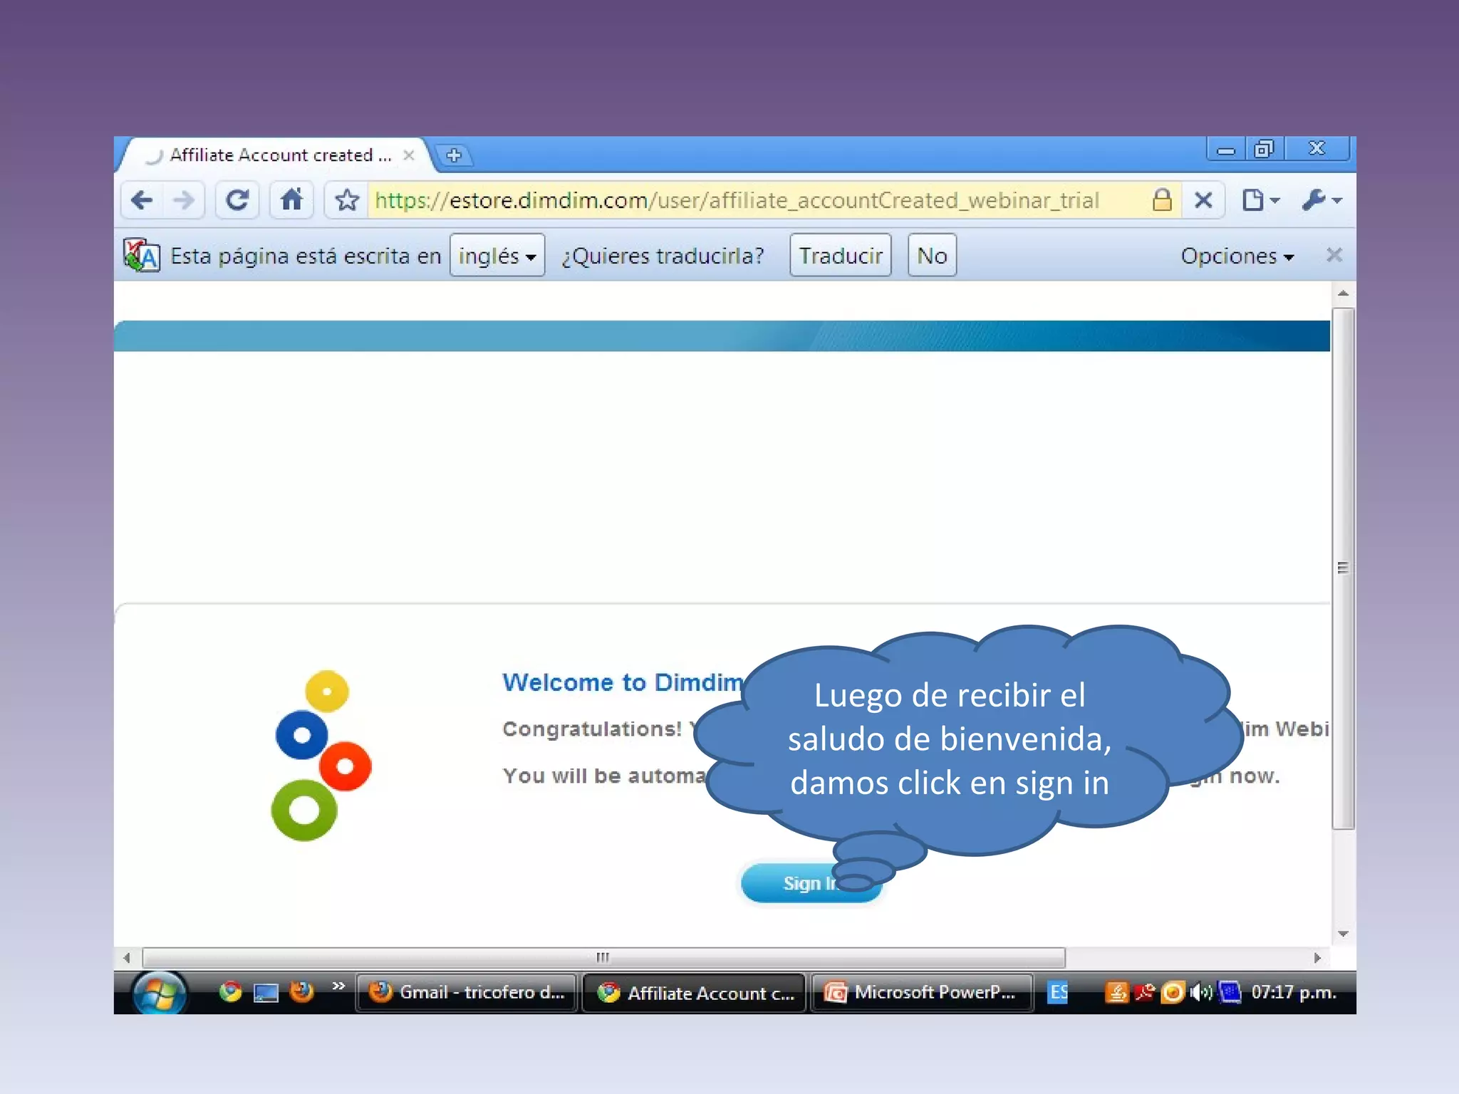The width and height of the screenshot is (1459, 1094).
Task: Click the network monitor tray icon
Action: tap(1229, 992)
